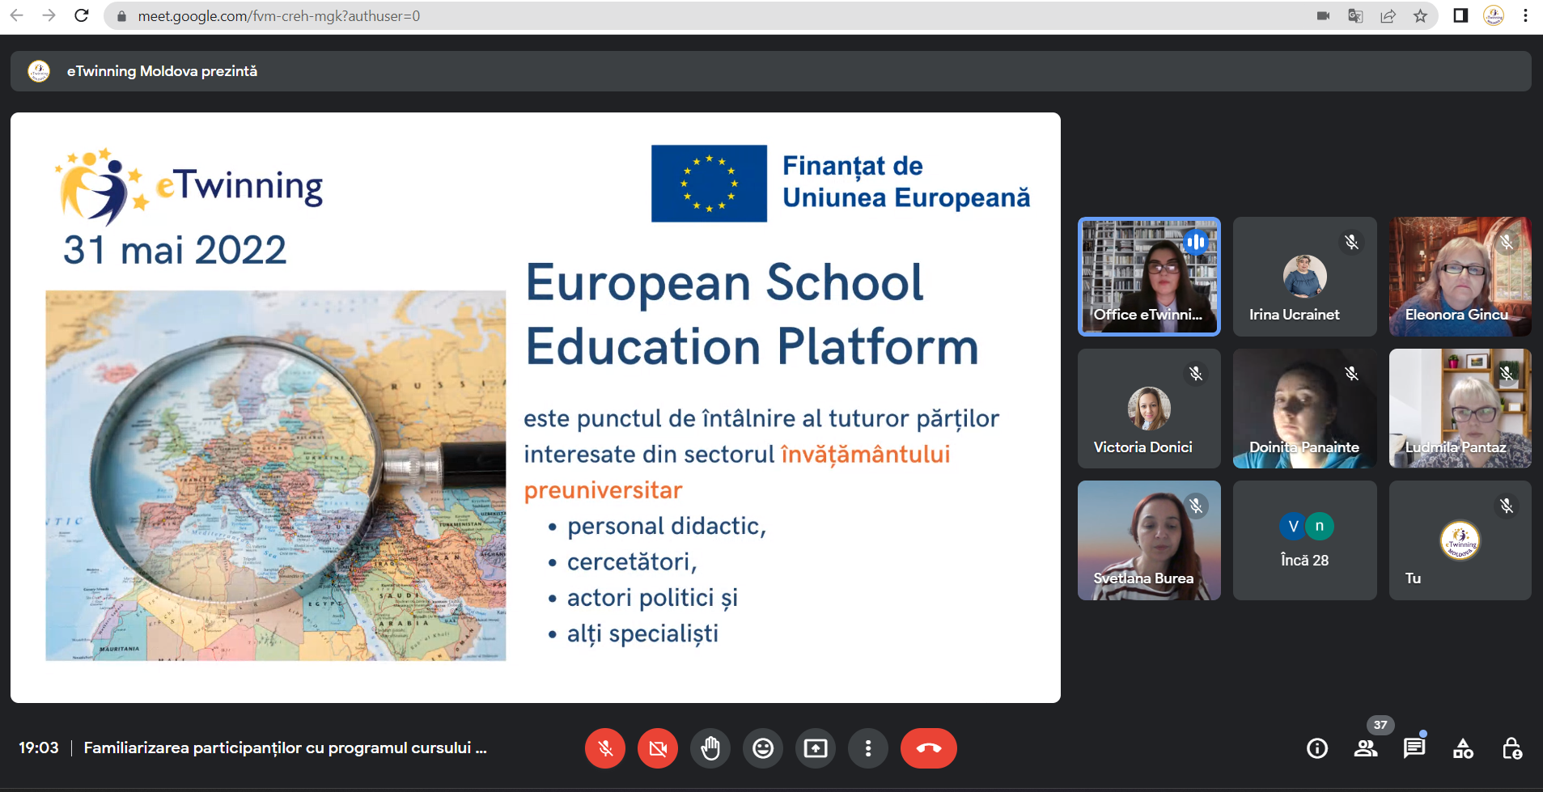
Task: Click the site lock icon in address bar
Action: pos(121,16)
